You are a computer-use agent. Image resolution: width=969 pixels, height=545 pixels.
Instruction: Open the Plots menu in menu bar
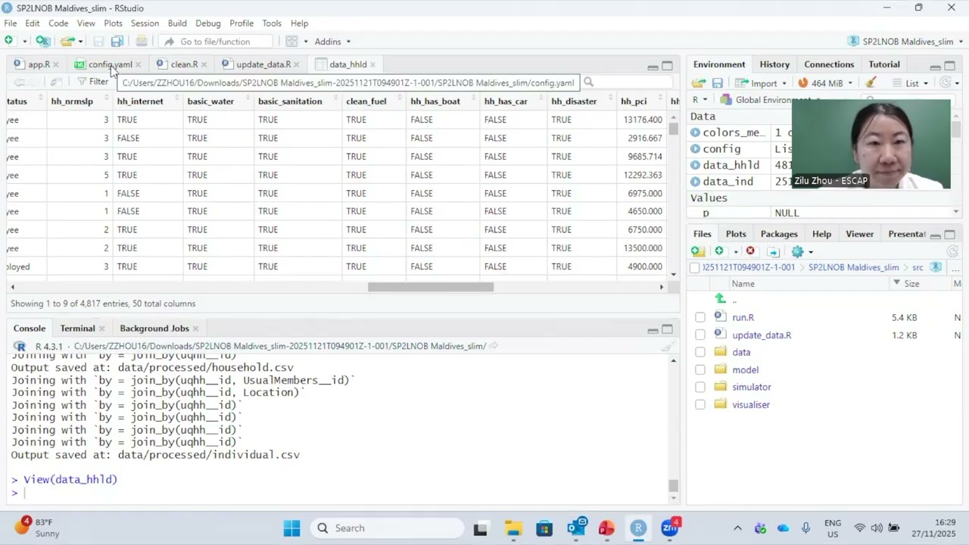click(x=113, y=23)
